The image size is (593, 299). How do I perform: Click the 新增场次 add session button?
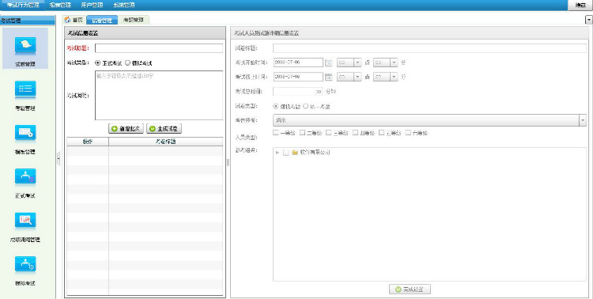click(x=126, y=129)
